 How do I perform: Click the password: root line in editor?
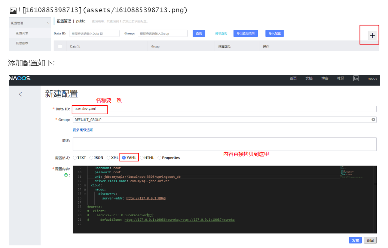[108, 173]
